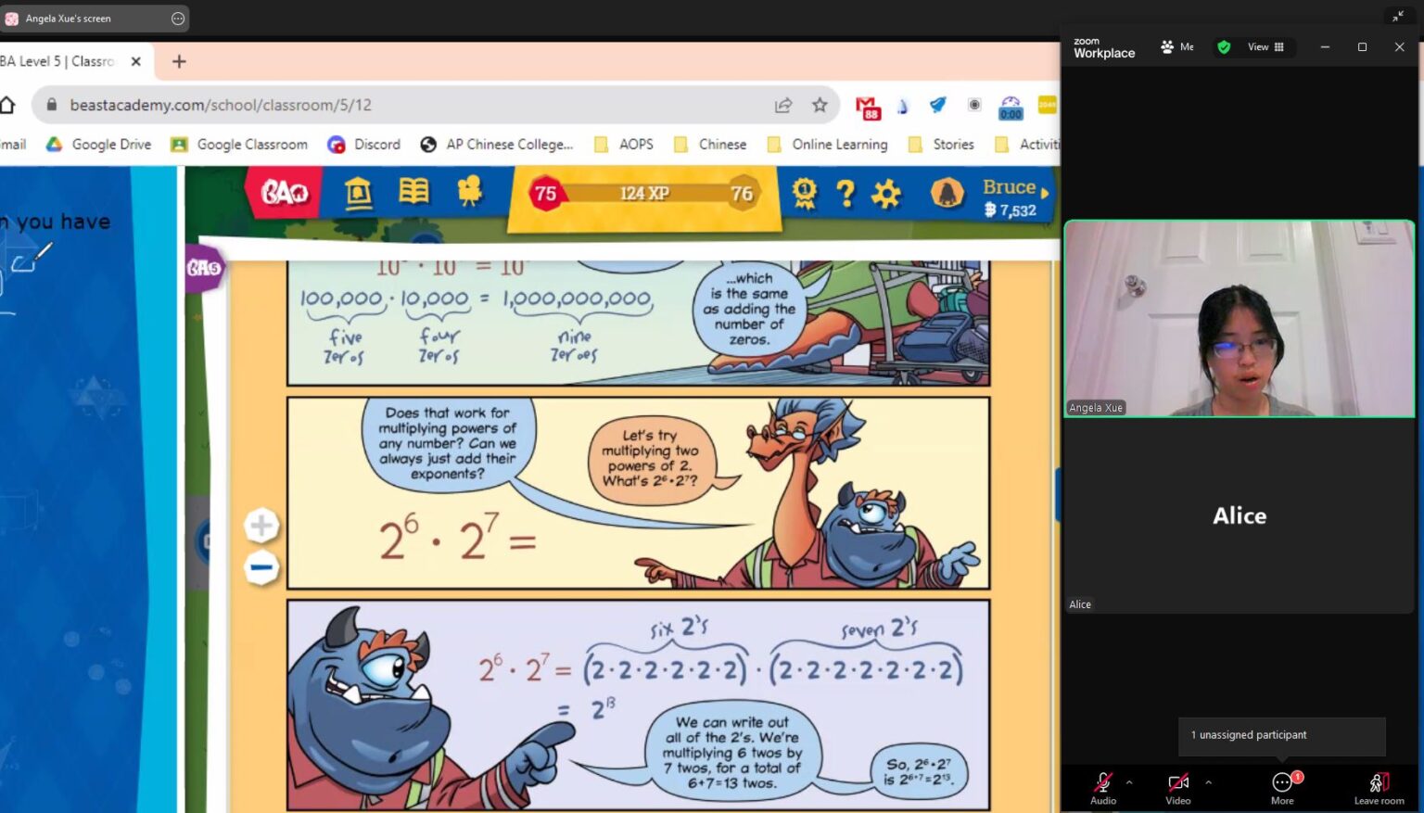
Task: Exit fullscreen shared screen arrows
Action: 1397,16
